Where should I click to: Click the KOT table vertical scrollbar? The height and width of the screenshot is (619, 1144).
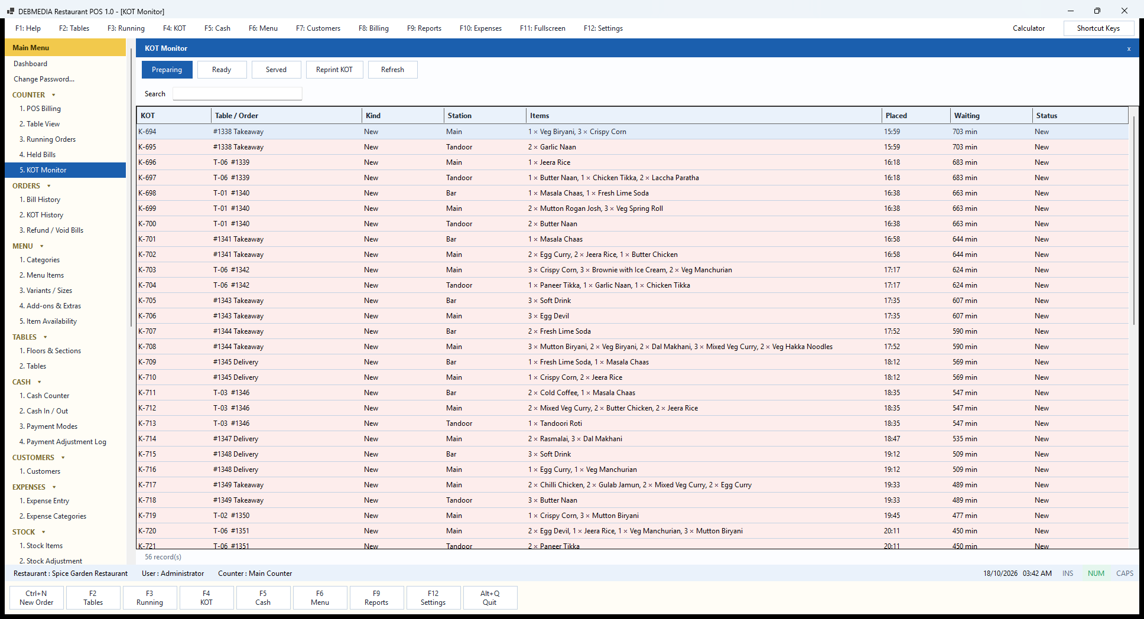click(1133, 220)
